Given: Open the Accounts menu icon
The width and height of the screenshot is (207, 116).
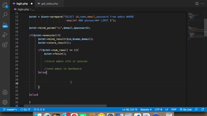Looking at the screenshot, I should [5, 92].
